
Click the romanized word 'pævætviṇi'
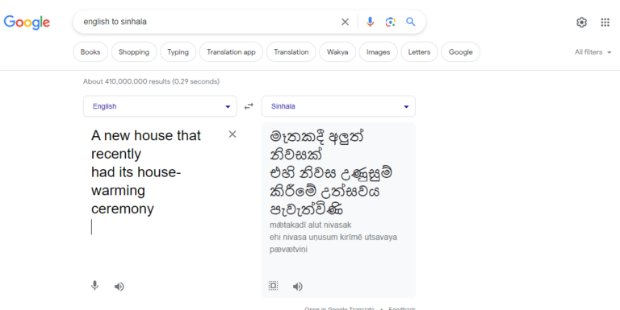pyautogui.click(x=288, y=250)
